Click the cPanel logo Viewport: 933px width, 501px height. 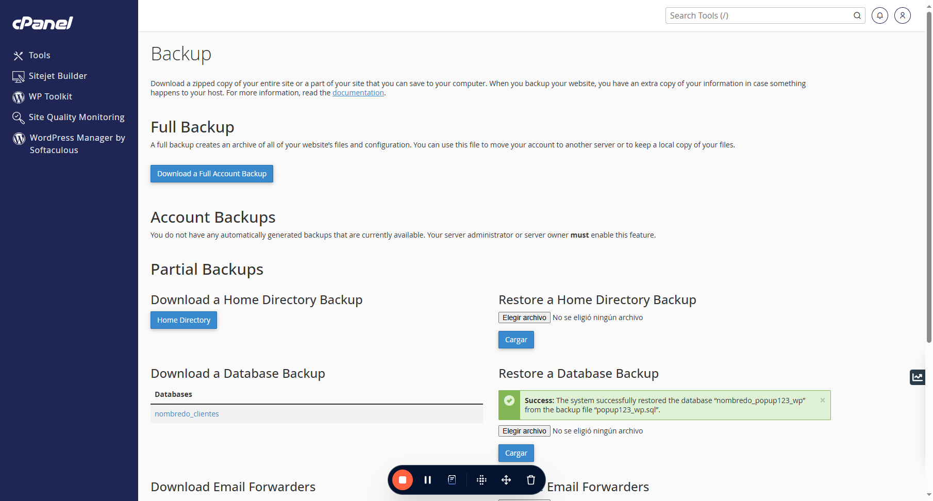[43, 23]
